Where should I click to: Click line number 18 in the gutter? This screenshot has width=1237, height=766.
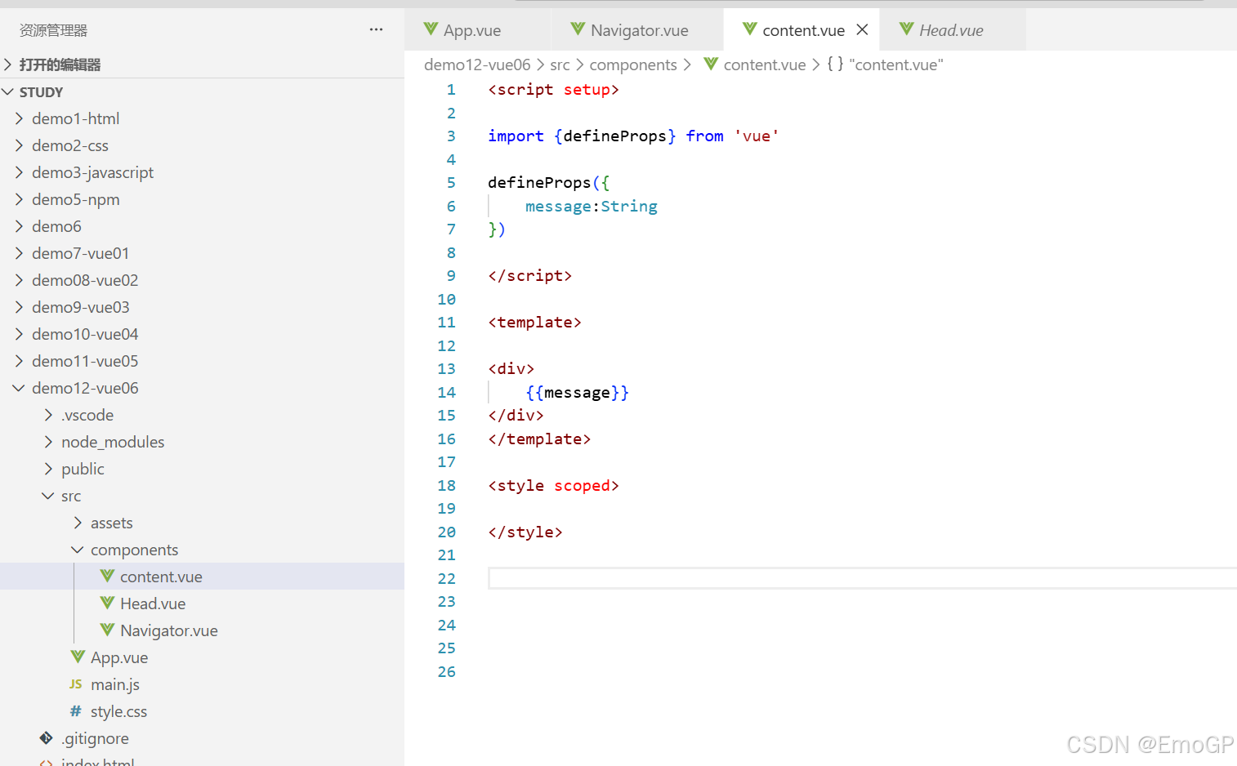pos(447,485)
